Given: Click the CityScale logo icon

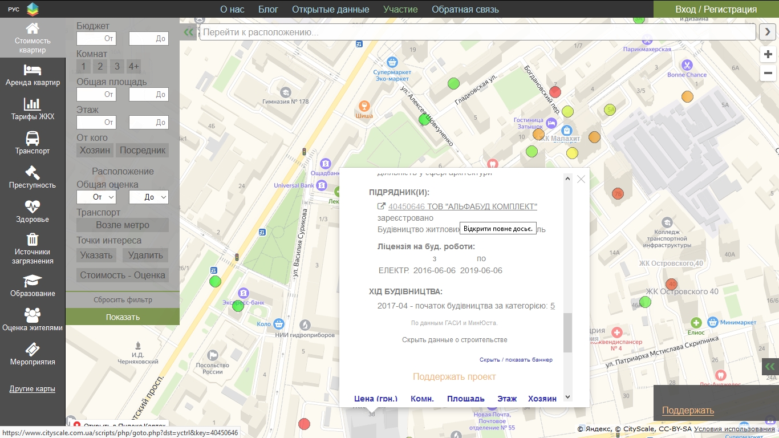Looking at the screenshot, I should (x=33, y=9).
